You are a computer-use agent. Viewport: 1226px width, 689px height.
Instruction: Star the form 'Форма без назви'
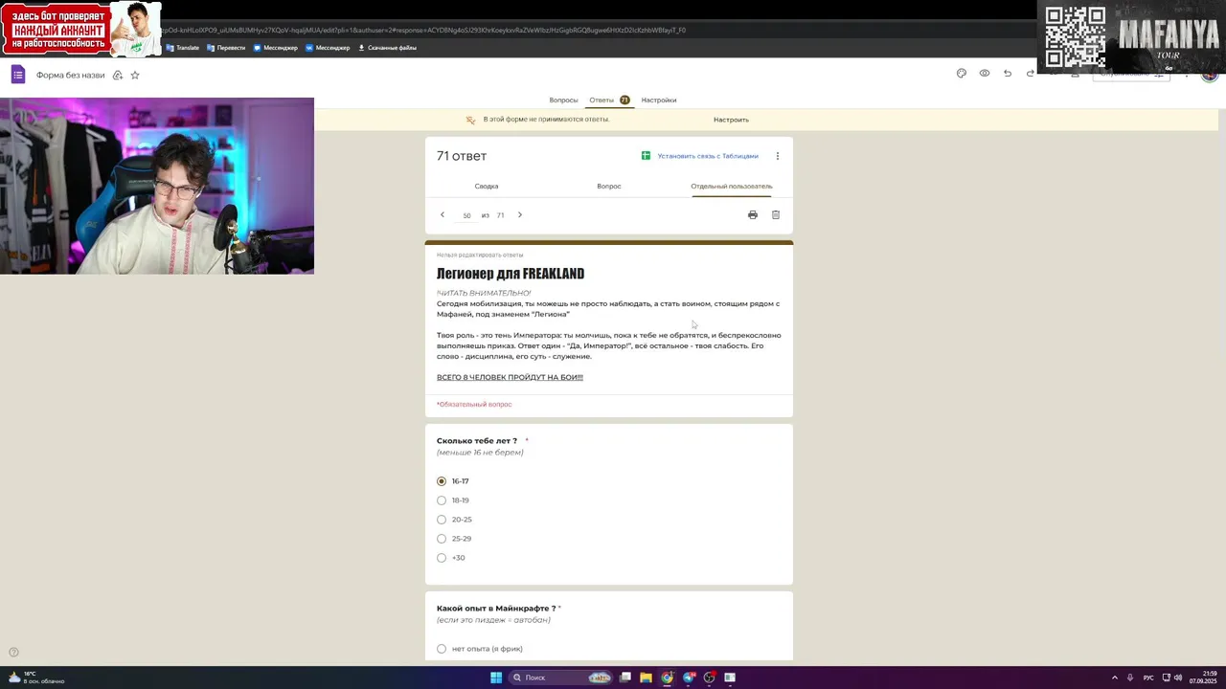coord(135,75)
